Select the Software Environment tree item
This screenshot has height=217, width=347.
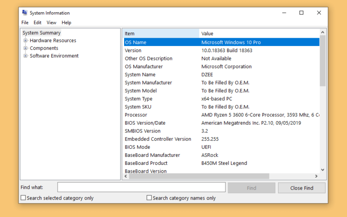pyautogui.click(x=54, y=56)
